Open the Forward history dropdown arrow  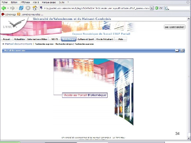pos(17,8)
